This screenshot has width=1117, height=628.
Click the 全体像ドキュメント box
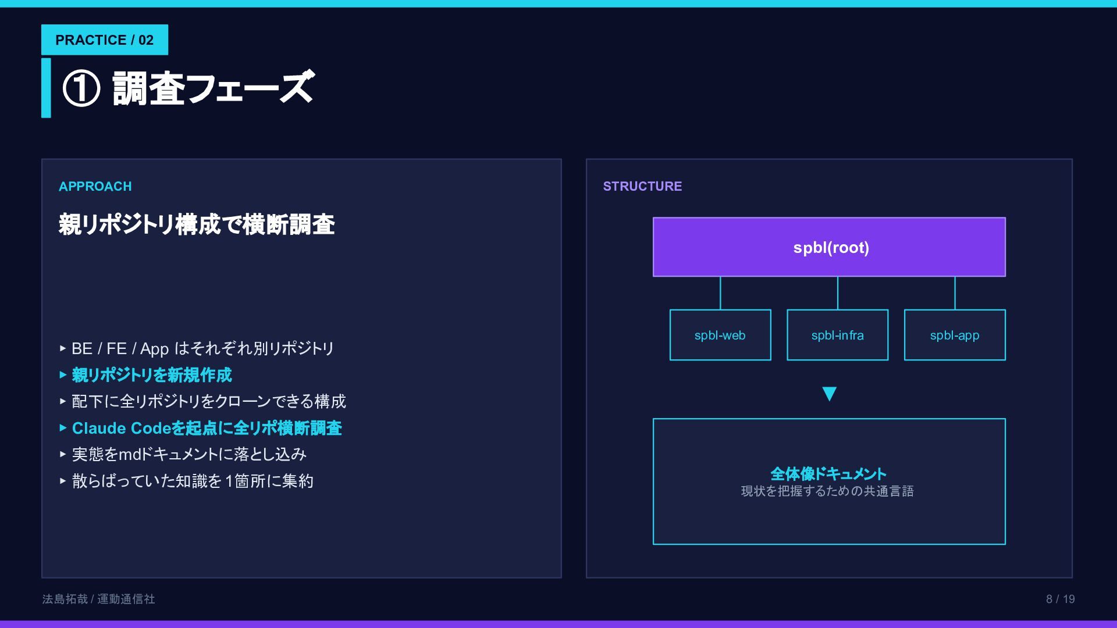point(829,481)
